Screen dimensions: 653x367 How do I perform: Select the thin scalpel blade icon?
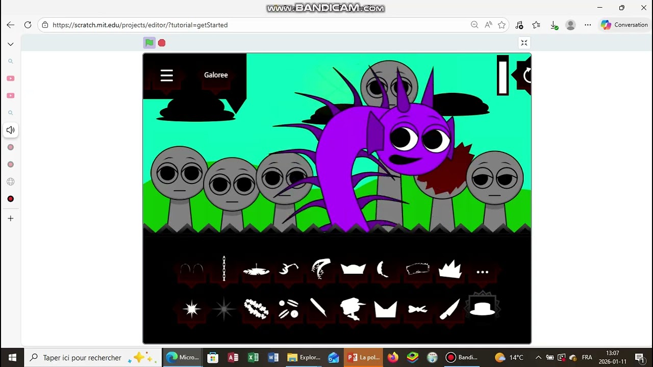pos(318,308)
